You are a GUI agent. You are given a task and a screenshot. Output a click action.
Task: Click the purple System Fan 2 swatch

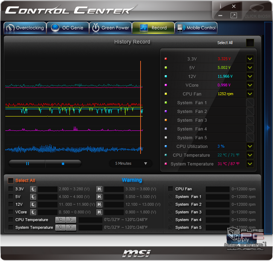point(166,111)
